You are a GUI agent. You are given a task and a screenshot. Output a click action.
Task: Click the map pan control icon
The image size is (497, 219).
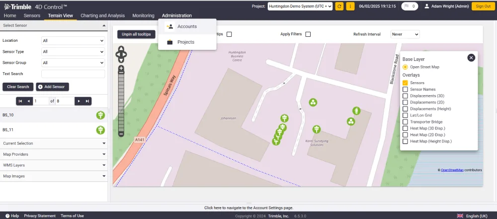[121, 55]
